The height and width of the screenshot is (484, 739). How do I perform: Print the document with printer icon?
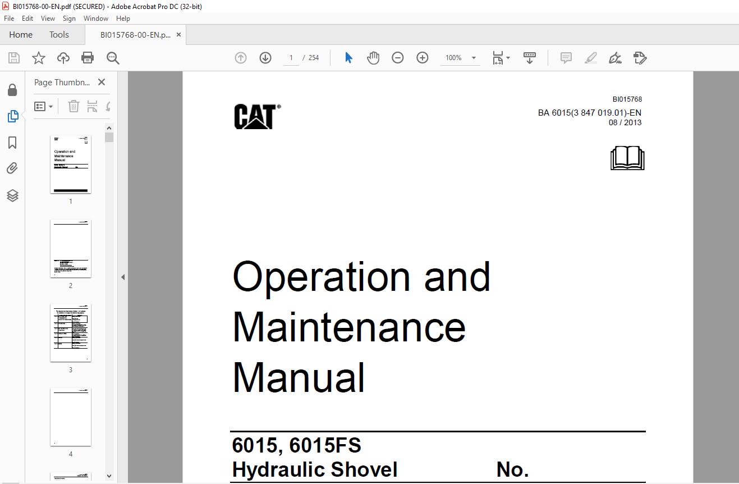[x=88, y=58]
